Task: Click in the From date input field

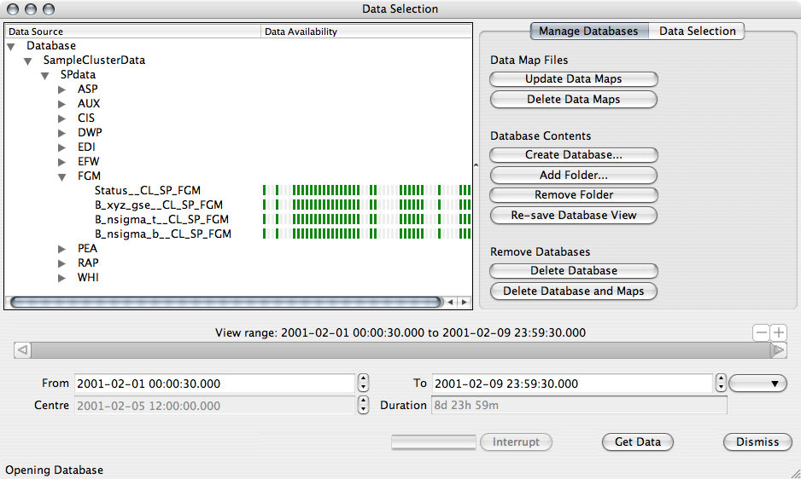Action: pos(213,384)
